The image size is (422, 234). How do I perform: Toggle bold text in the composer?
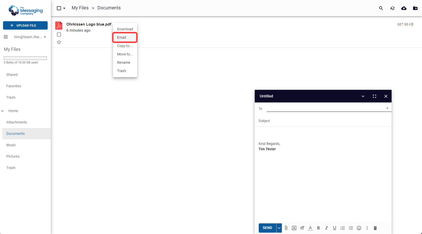pos(318,228)
